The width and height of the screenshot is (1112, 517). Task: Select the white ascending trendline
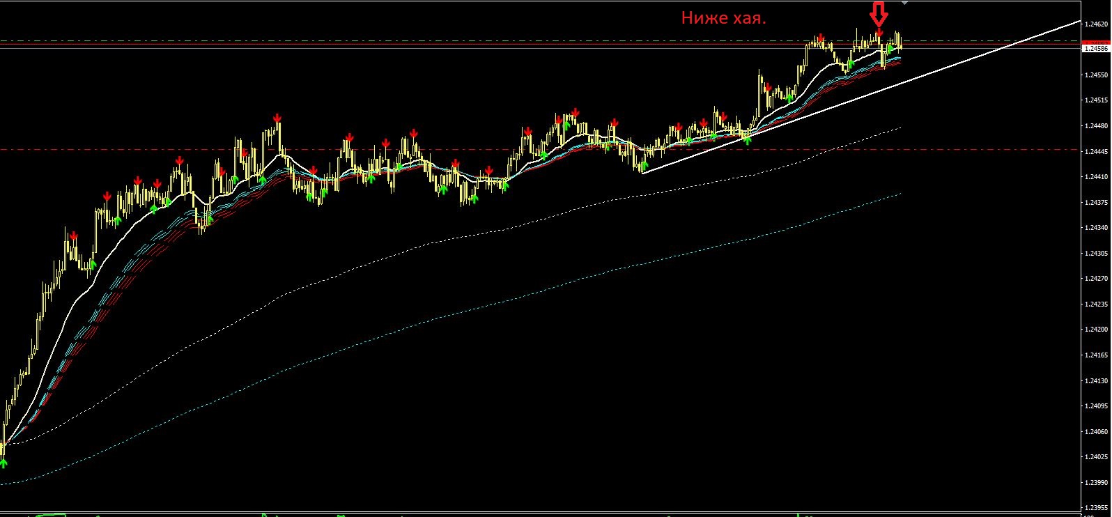pyautogui.click(x=860, y=98)
